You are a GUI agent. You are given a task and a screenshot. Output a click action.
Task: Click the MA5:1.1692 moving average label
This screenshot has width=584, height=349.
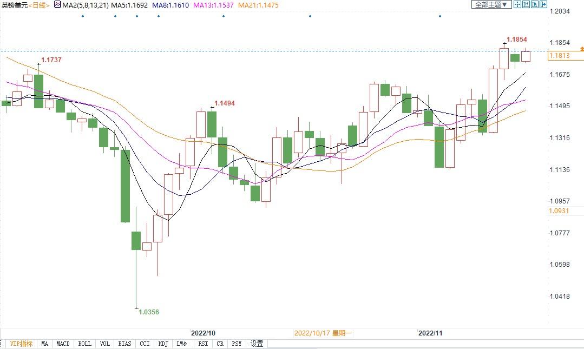129,5
